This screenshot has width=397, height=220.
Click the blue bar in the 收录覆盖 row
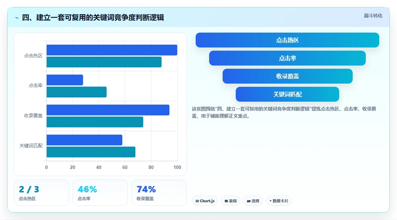108,110
